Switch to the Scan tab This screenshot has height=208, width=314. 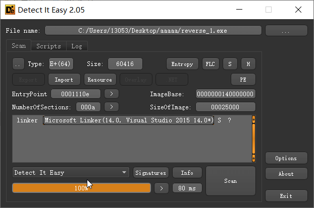click(x=19, y=46)
